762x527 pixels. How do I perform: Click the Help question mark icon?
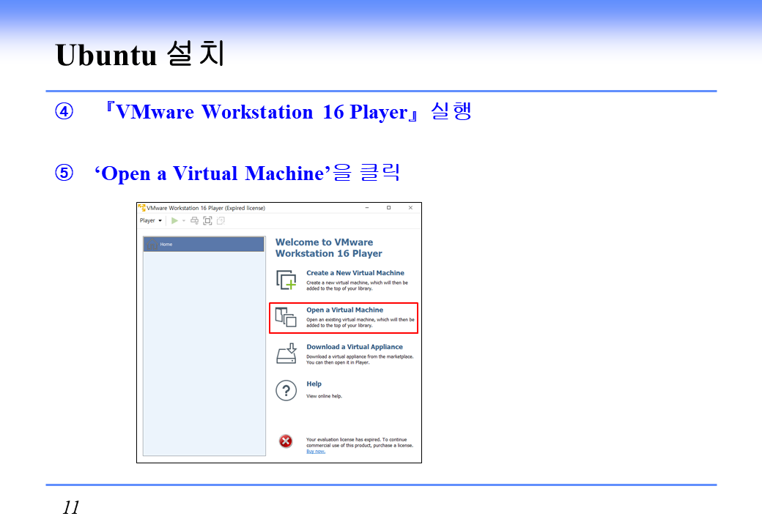pyautogui.click(x=286, y=391)
